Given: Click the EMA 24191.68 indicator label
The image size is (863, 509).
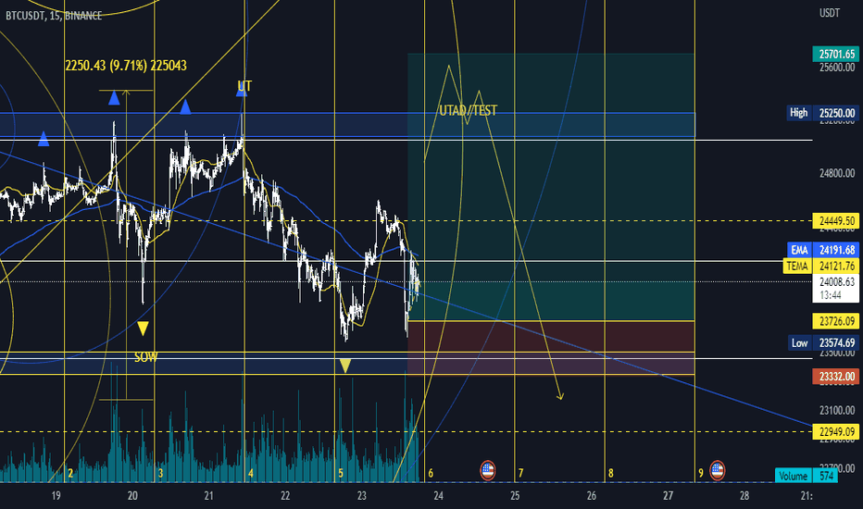Looking at the screenshot, I should 823,250.
